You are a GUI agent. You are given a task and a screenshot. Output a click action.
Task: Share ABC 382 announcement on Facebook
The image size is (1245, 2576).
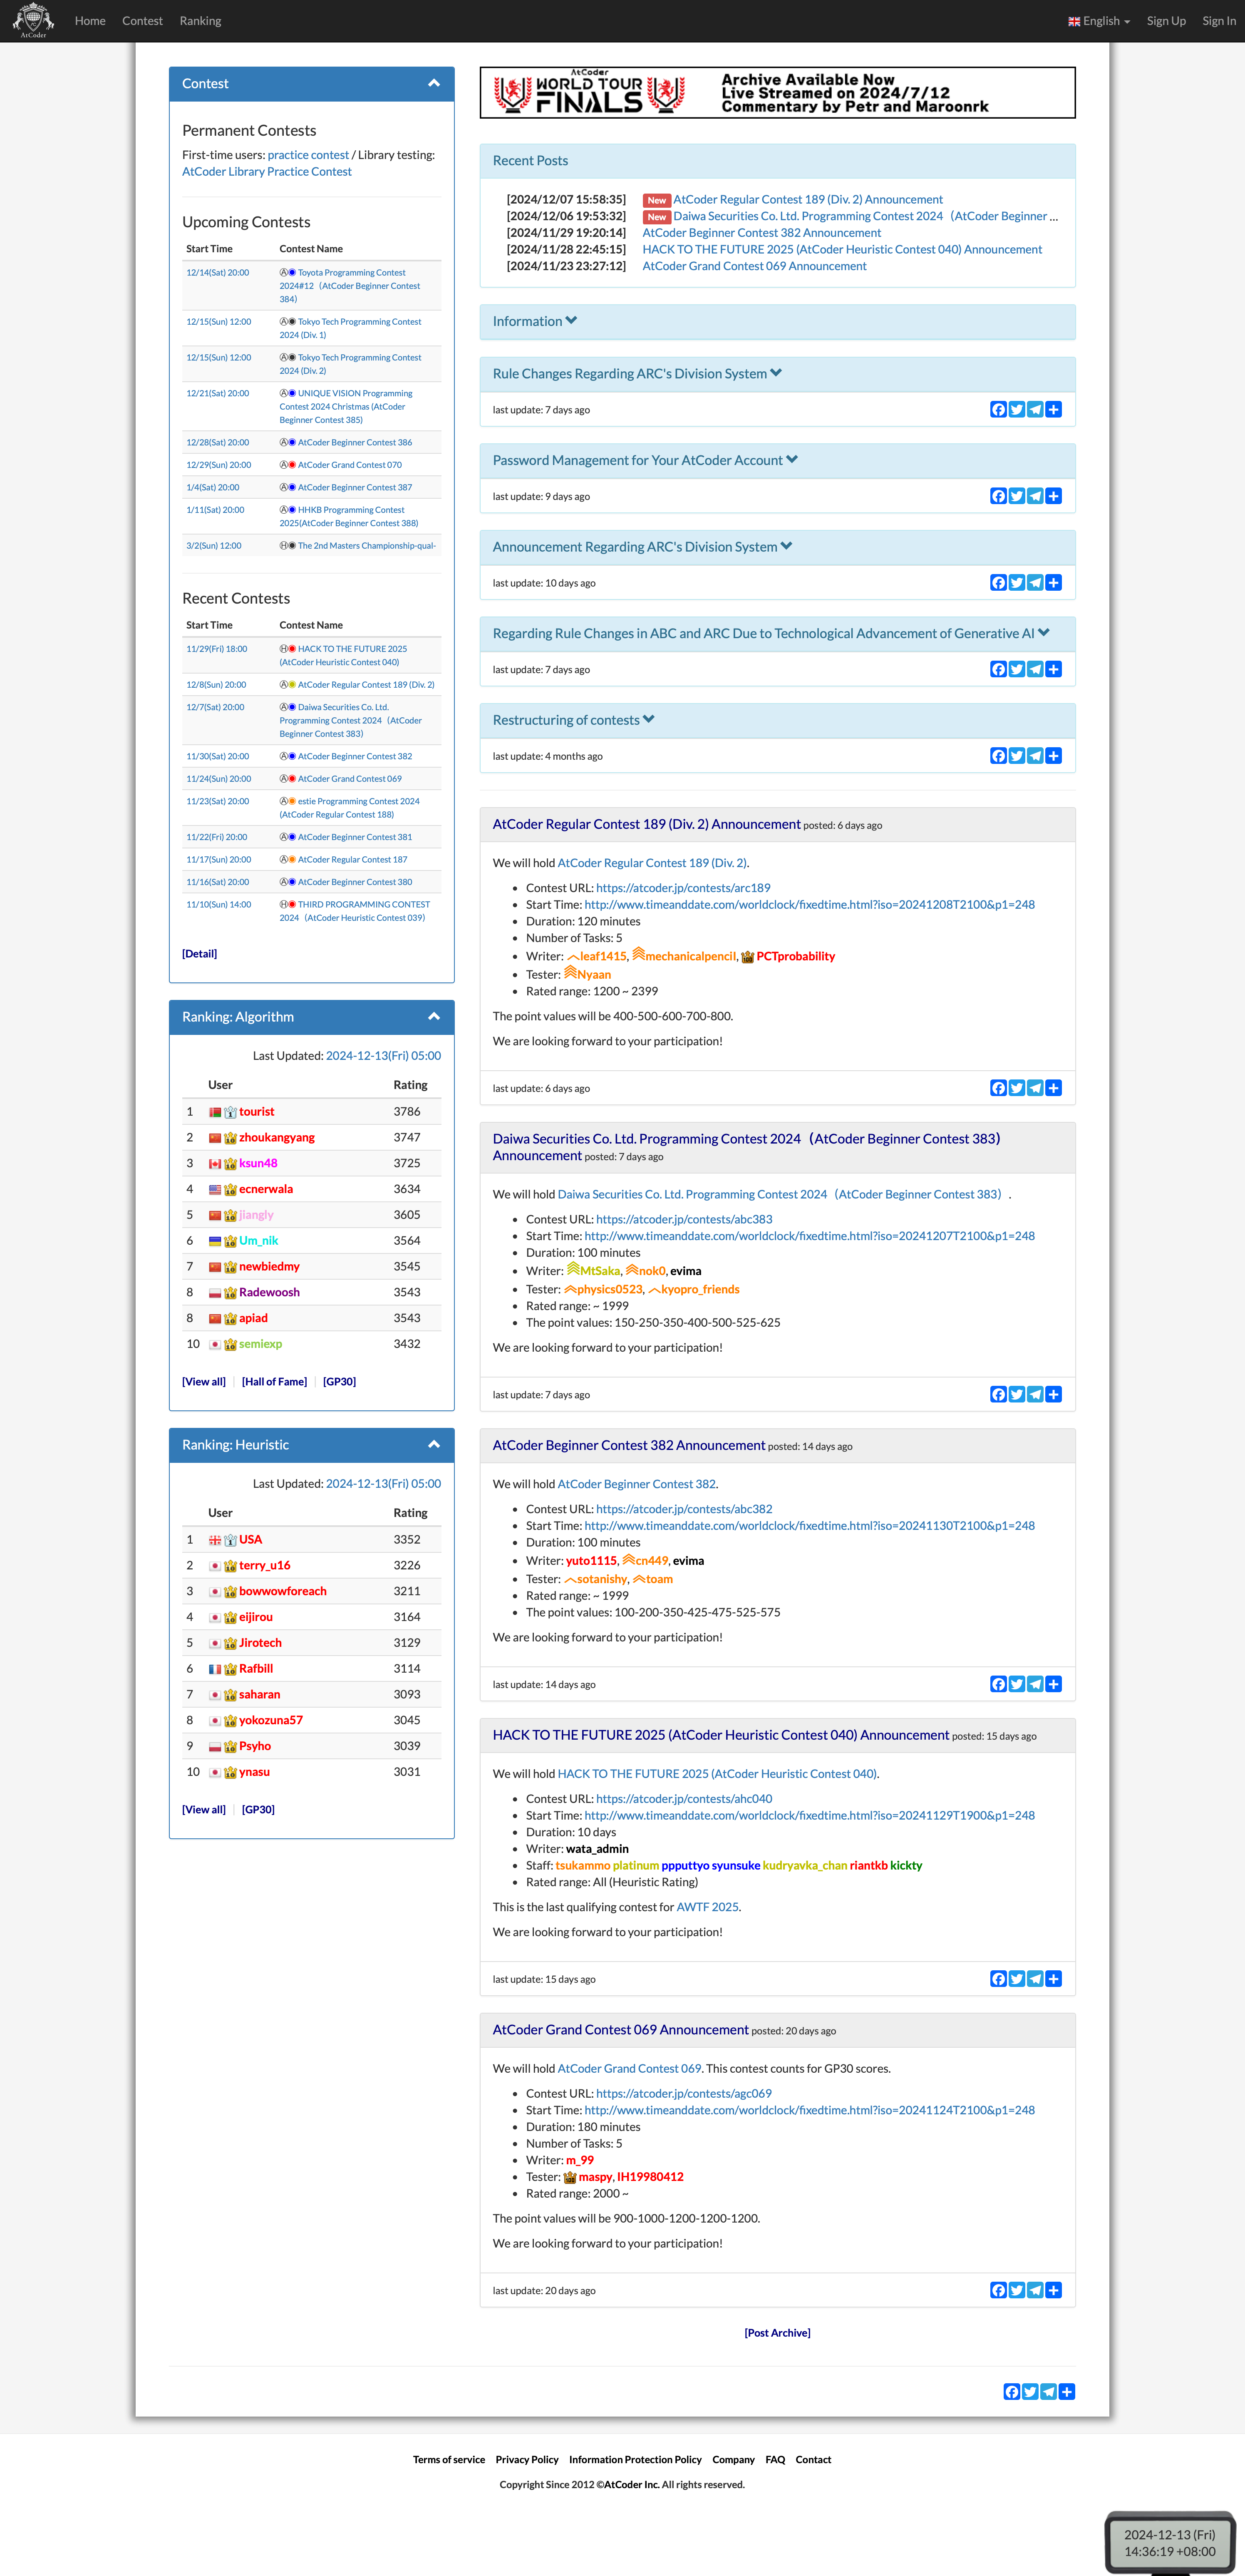click(x=998, y=1684)
